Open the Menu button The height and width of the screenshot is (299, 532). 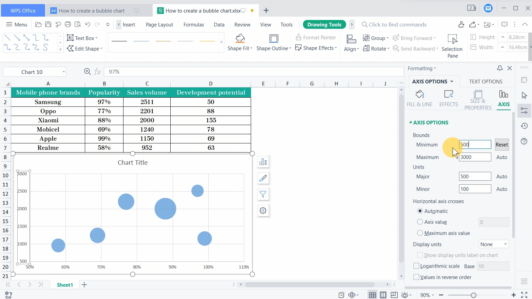click(x=17, y=24)
